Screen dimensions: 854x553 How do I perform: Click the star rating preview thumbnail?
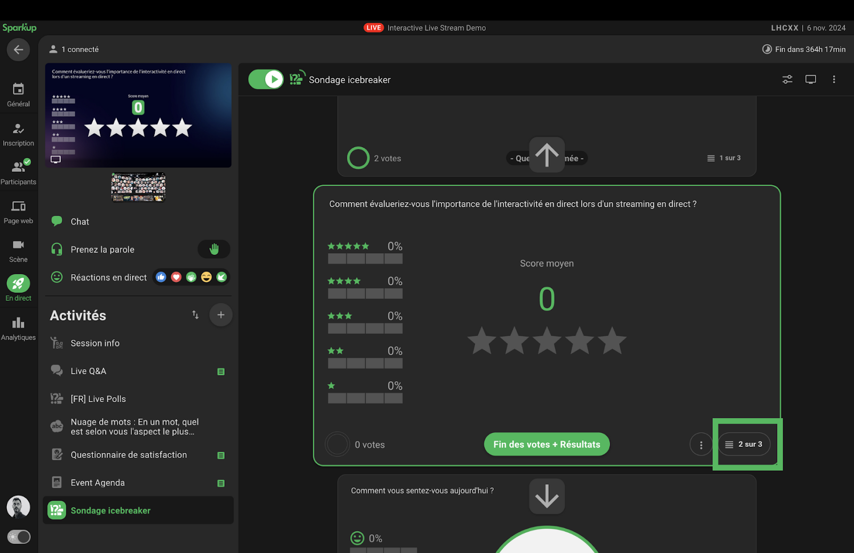click(x=138, y=115)
